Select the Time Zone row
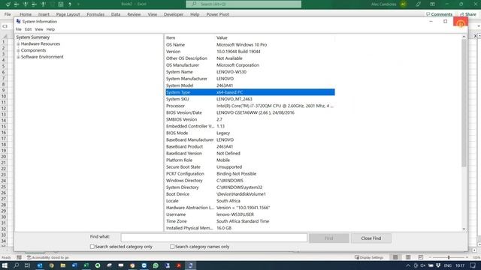The image size is (481, 270). tap(250, 221)
